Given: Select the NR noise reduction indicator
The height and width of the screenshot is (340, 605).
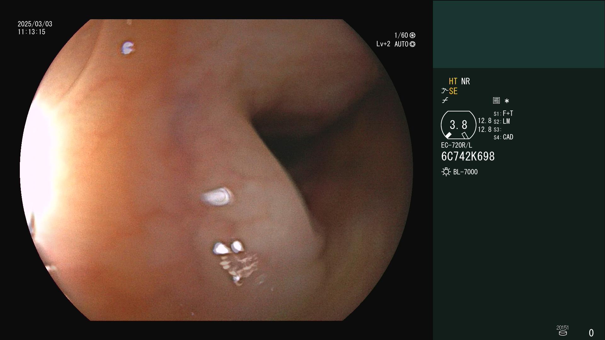Looking at the screenshot, I should (x=465, y=81).
